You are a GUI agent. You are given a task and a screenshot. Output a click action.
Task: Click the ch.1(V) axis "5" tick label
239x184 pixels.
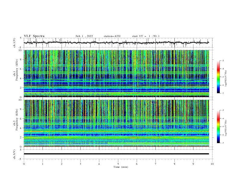21,38
